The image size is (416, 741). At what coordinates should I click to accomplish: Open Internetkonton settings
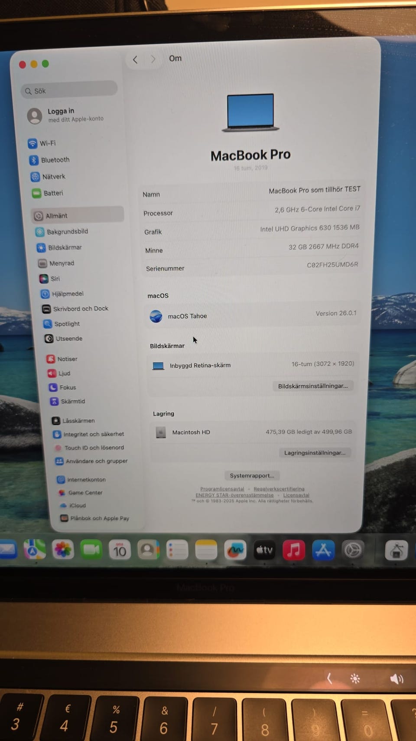click(81, 480)
